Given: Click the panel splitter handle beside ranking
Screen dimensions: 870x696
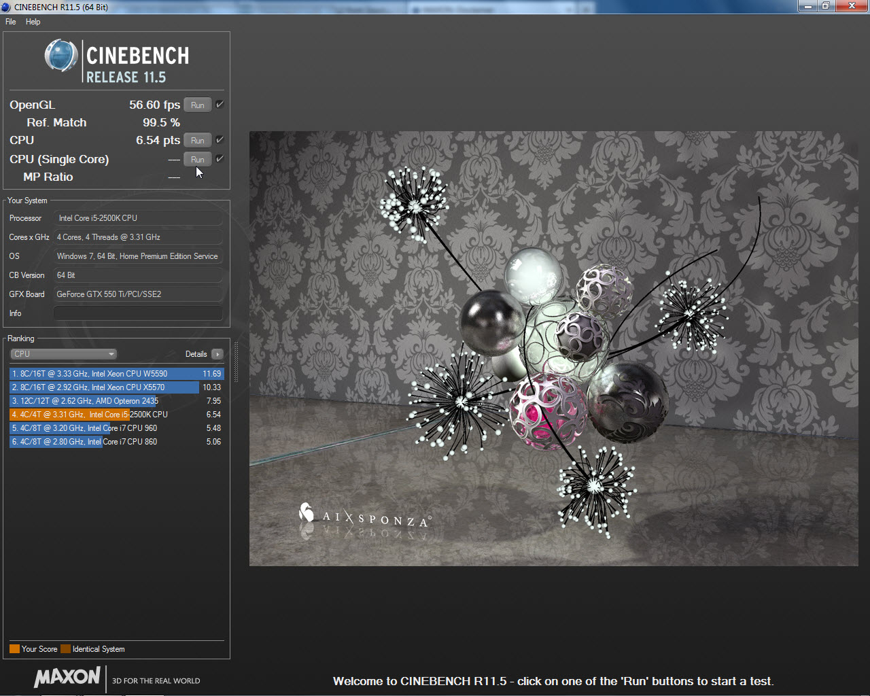Looking at the screenshot, I should pos(236,362).
